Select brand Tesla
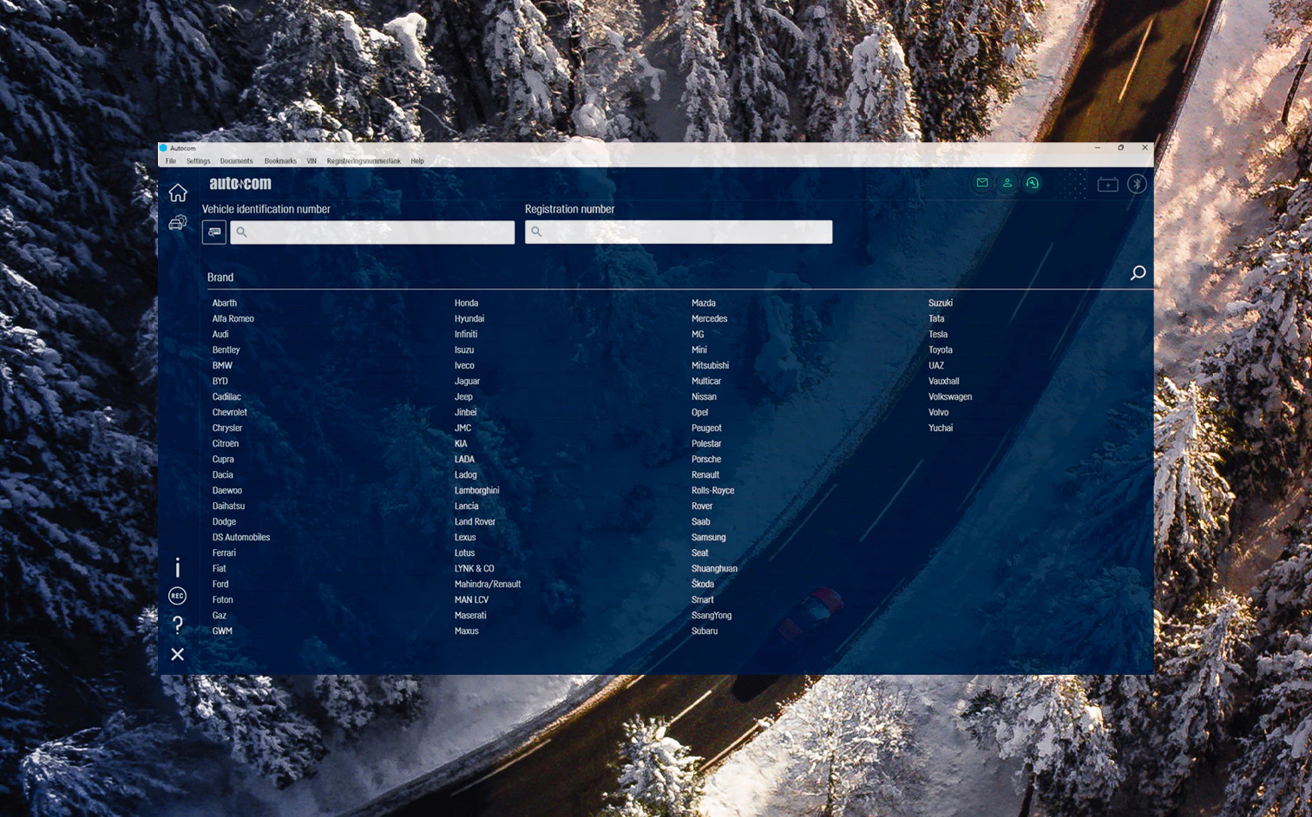 pos(938,334)
